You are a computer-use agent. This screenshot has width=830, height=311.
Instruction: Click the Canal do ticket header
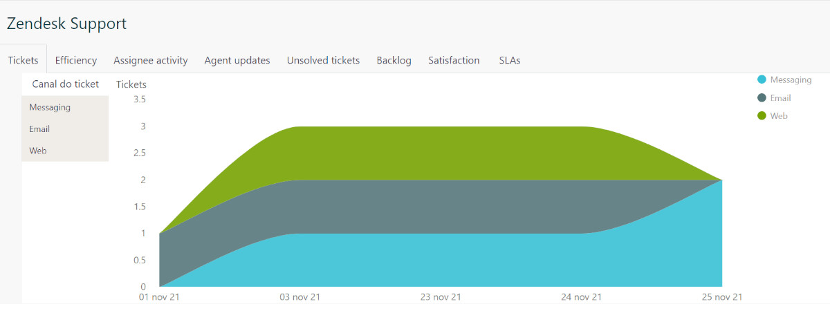pyautogui.click(x=66, y=84)
